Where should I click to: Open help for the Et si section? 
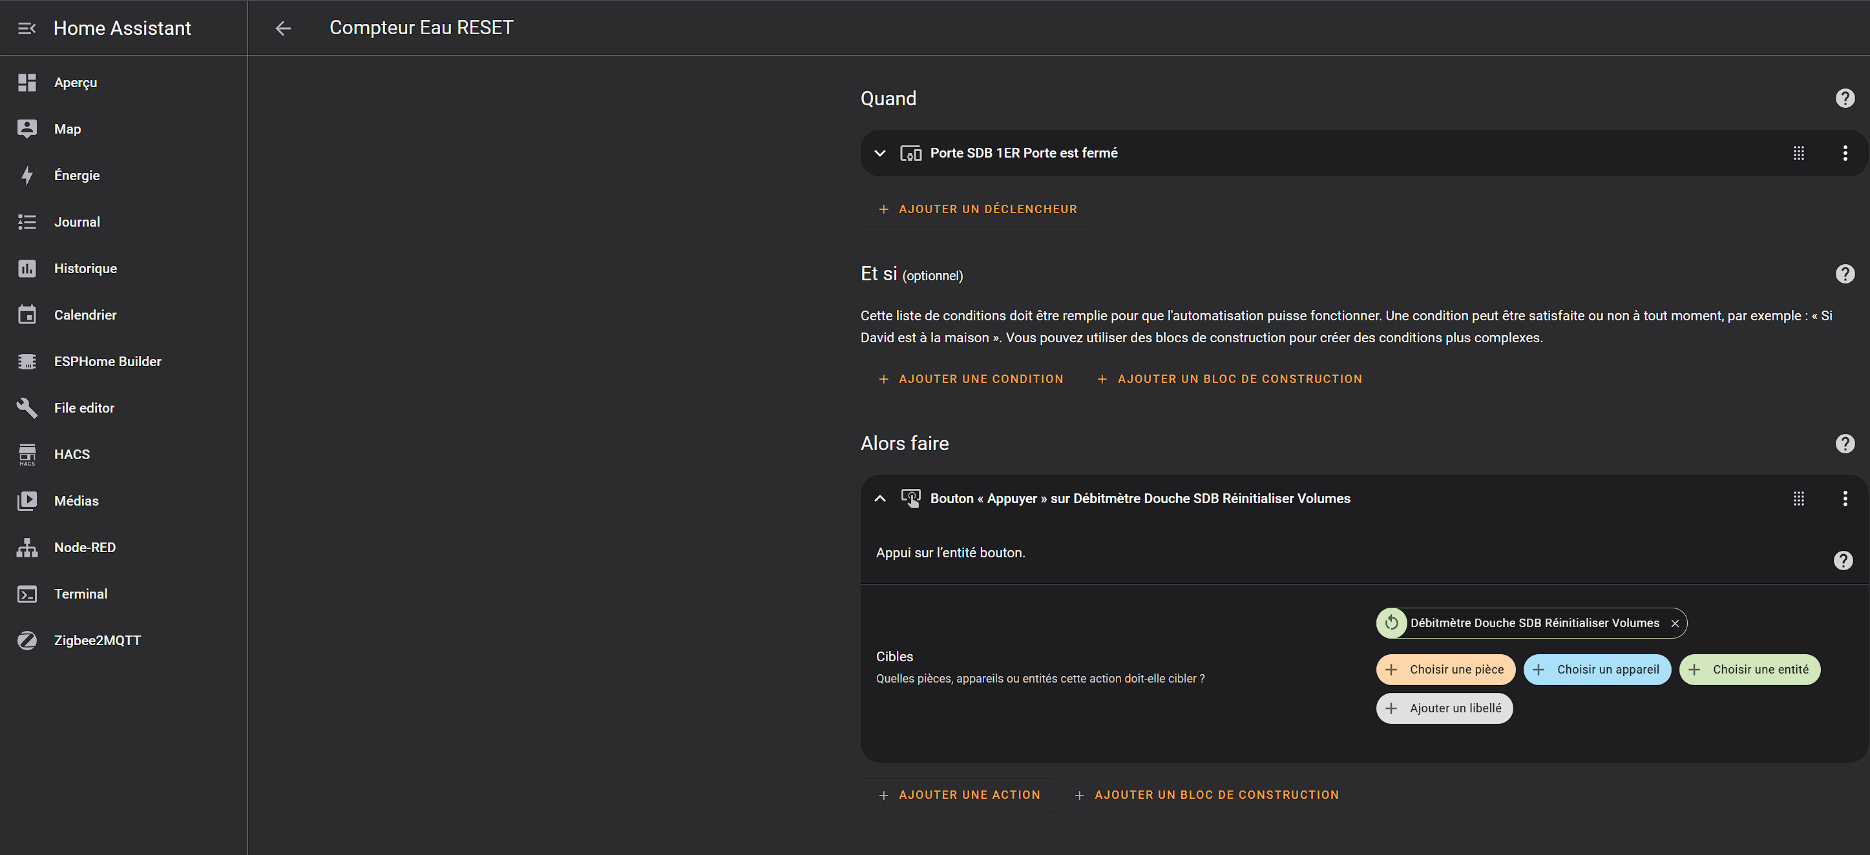click(1845, 274)
